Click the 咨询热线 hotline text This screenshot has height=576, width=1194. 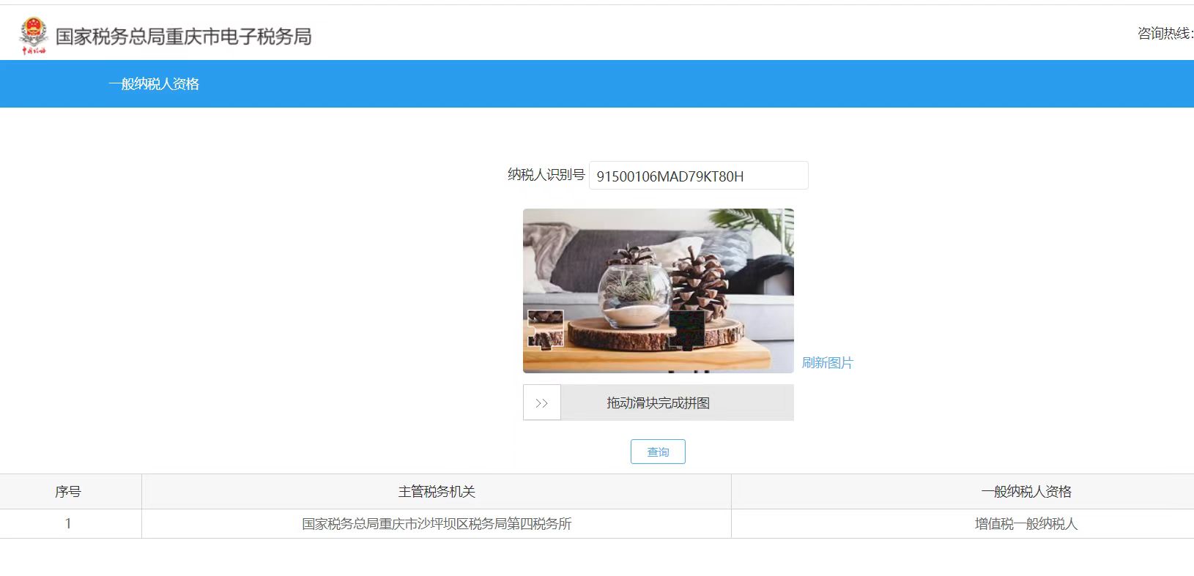[1165, 34]
